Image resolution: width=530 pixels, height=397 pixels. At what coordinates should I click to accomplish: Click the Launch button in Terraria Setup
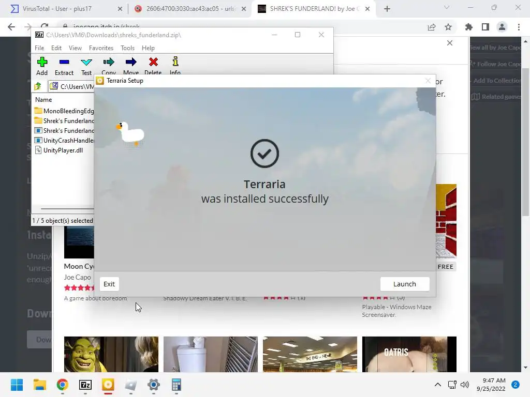pyautogui.click(x=405, y=284)
